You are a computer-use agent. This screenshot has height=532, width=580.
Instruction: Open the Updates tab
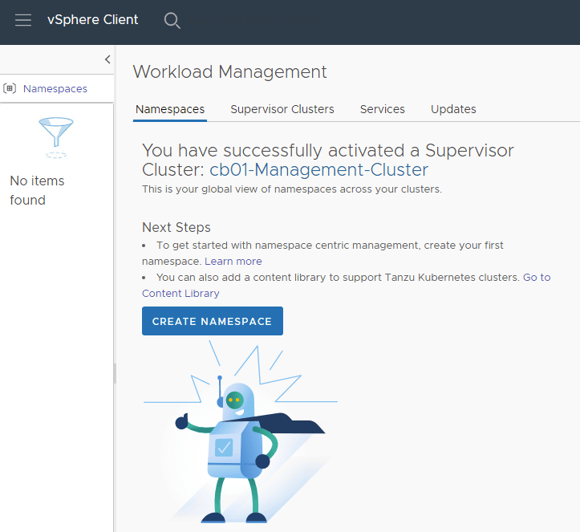click(453, 109)
